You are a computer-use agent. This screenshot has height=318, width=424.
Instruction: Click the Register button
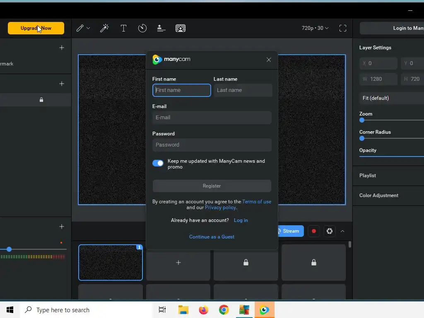click(x=212, y=186)
